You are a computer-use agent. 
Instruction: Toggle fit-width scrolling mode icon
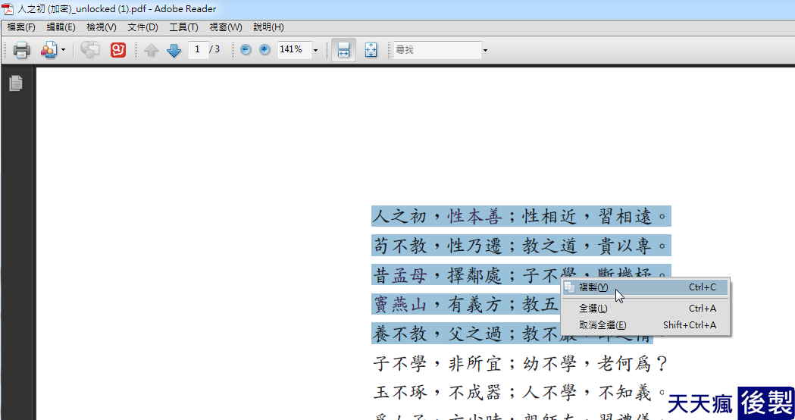pyautogui.click(x=344, y=50)
